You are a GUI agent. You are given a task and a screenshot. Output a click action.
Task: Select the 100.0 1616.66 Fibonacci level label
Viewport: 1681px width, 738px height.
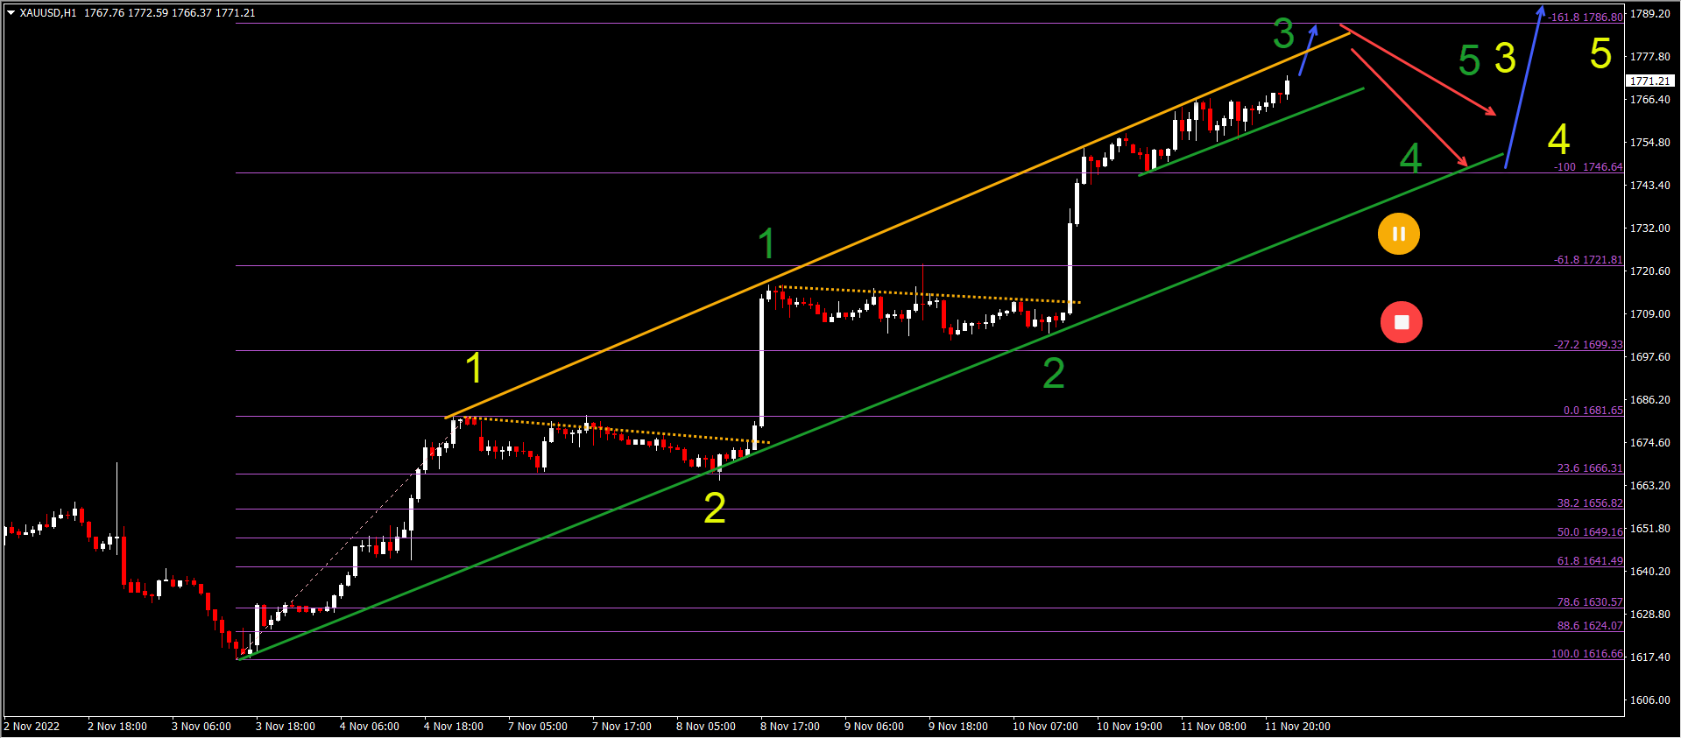1587,654
